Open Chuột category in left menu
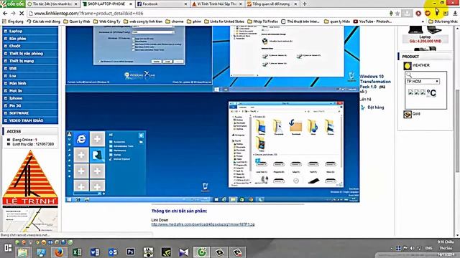This screenshot has width=460, height=258. point(30,46)
